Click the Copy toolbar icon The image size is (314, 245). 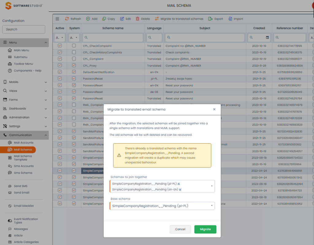click(x=104, y=19)
